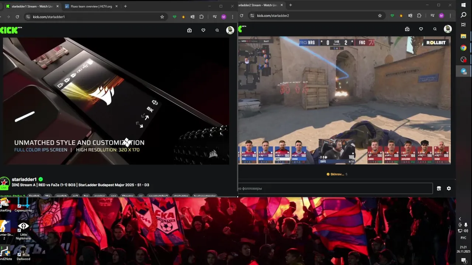Open Chrome three-dot menu in the starladder1 window
Screen dimensions: 472x265
click(232, 17)
